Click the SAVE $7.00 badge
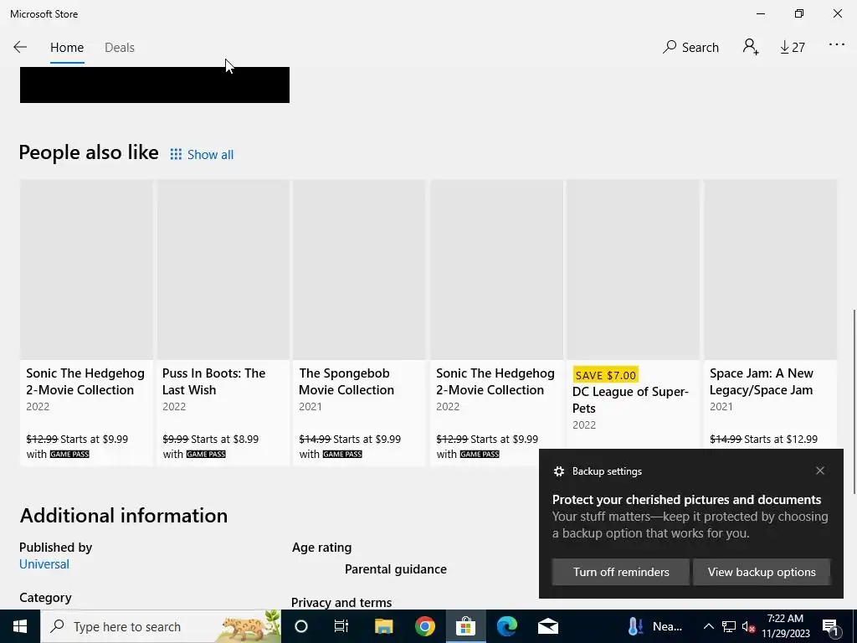The width and height of the screenshot is (857, 643). 606,375
